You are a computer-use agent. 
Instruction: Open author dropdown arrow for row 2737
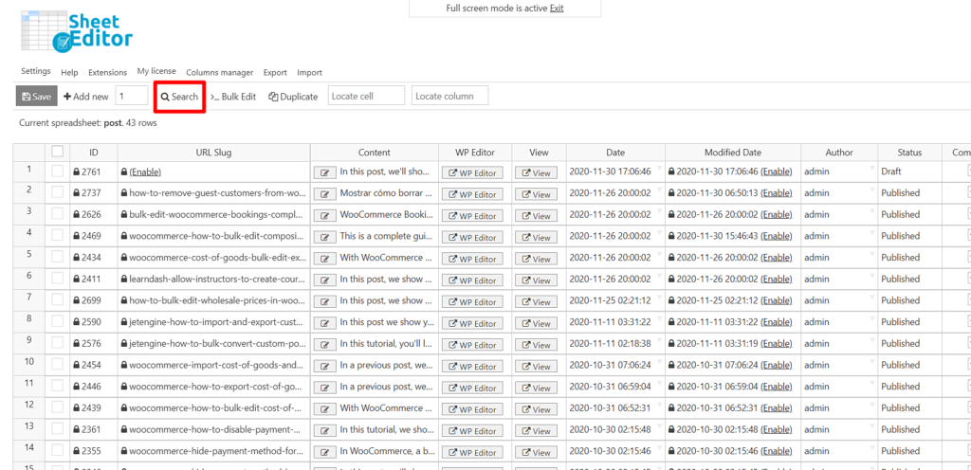[x=871, y=190]
